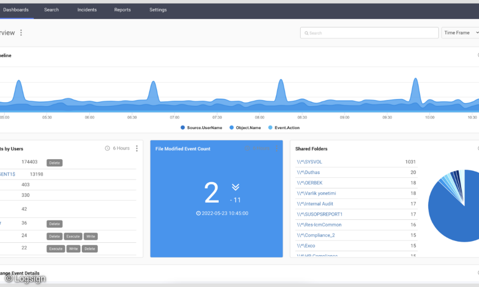This screenshot has height=287, width=479.
Task: Toggle the Source.UserName legend series
Action: [201, 128]
